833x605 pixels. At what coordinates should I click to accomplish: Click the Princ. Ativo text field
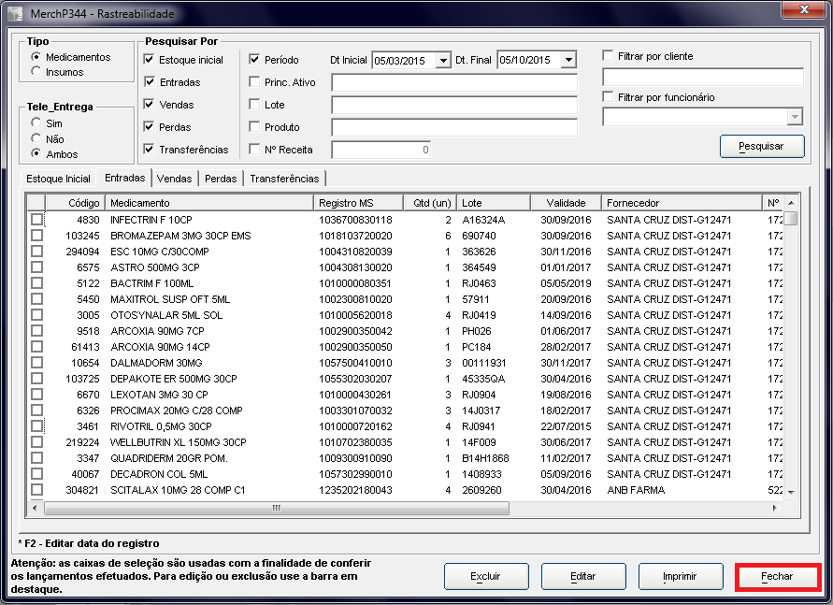(453, 82)
